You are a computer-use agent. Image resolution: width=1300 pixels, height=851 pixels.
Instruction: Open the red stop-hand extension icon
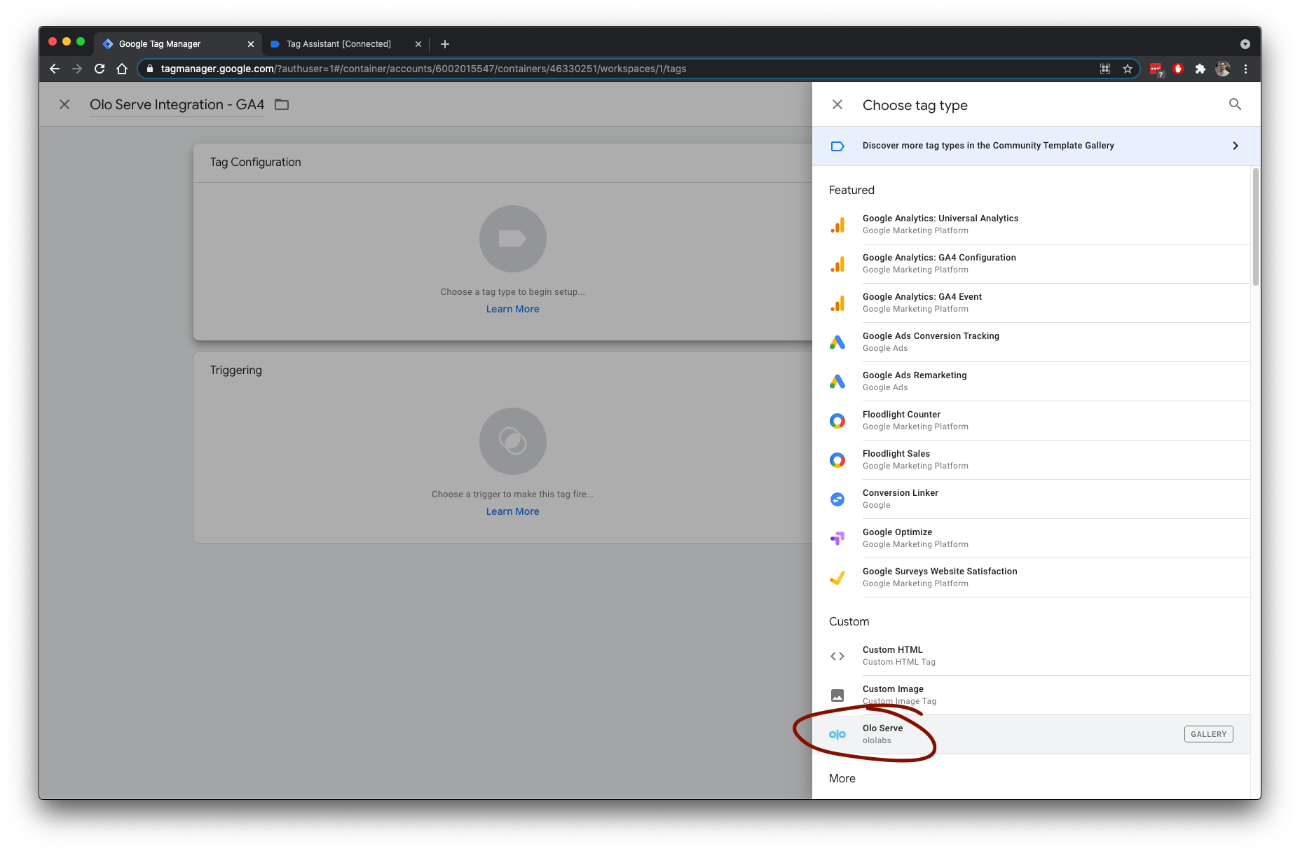(1178, 69)
